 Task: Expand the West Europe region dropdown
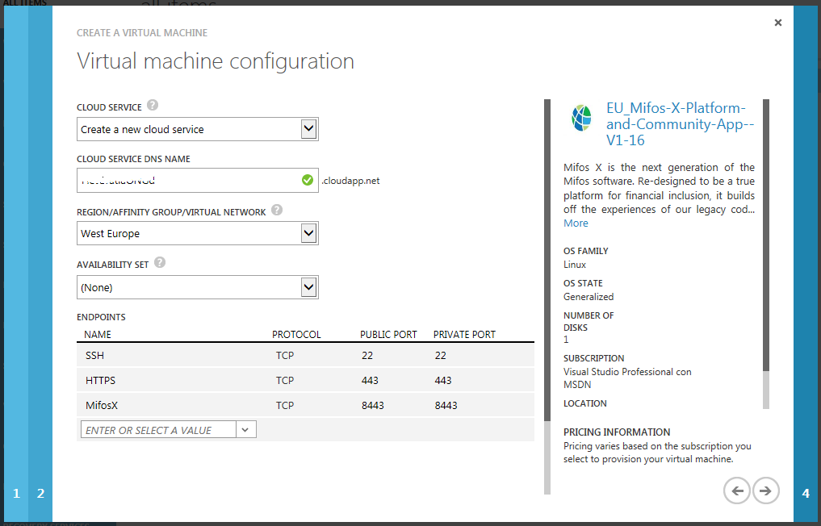tap(308, 233)
